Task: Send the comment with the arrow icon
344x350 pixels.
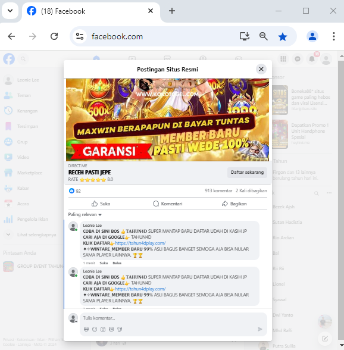Action: tap(260, 329)
